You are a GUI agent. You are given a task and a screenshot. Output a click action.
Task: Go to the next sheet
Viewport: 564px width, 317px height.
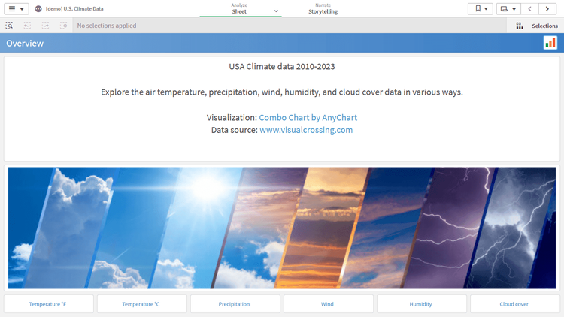[x=548, y=9]
